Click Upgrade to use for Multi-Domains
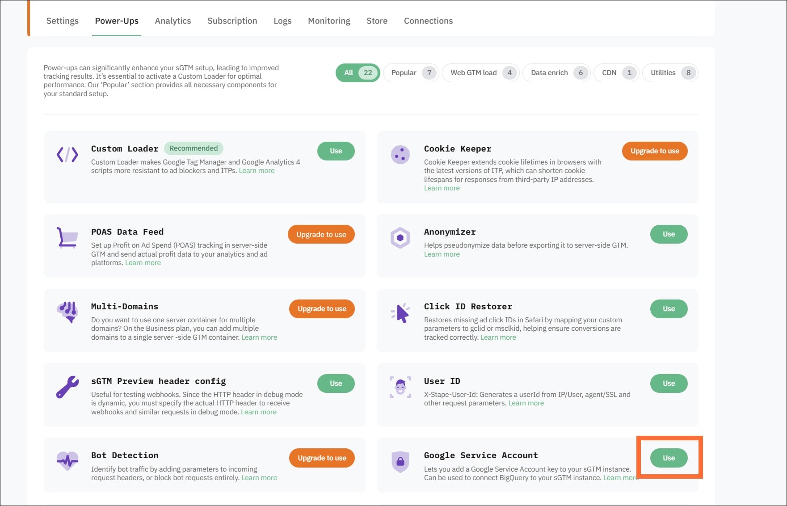 322,309
